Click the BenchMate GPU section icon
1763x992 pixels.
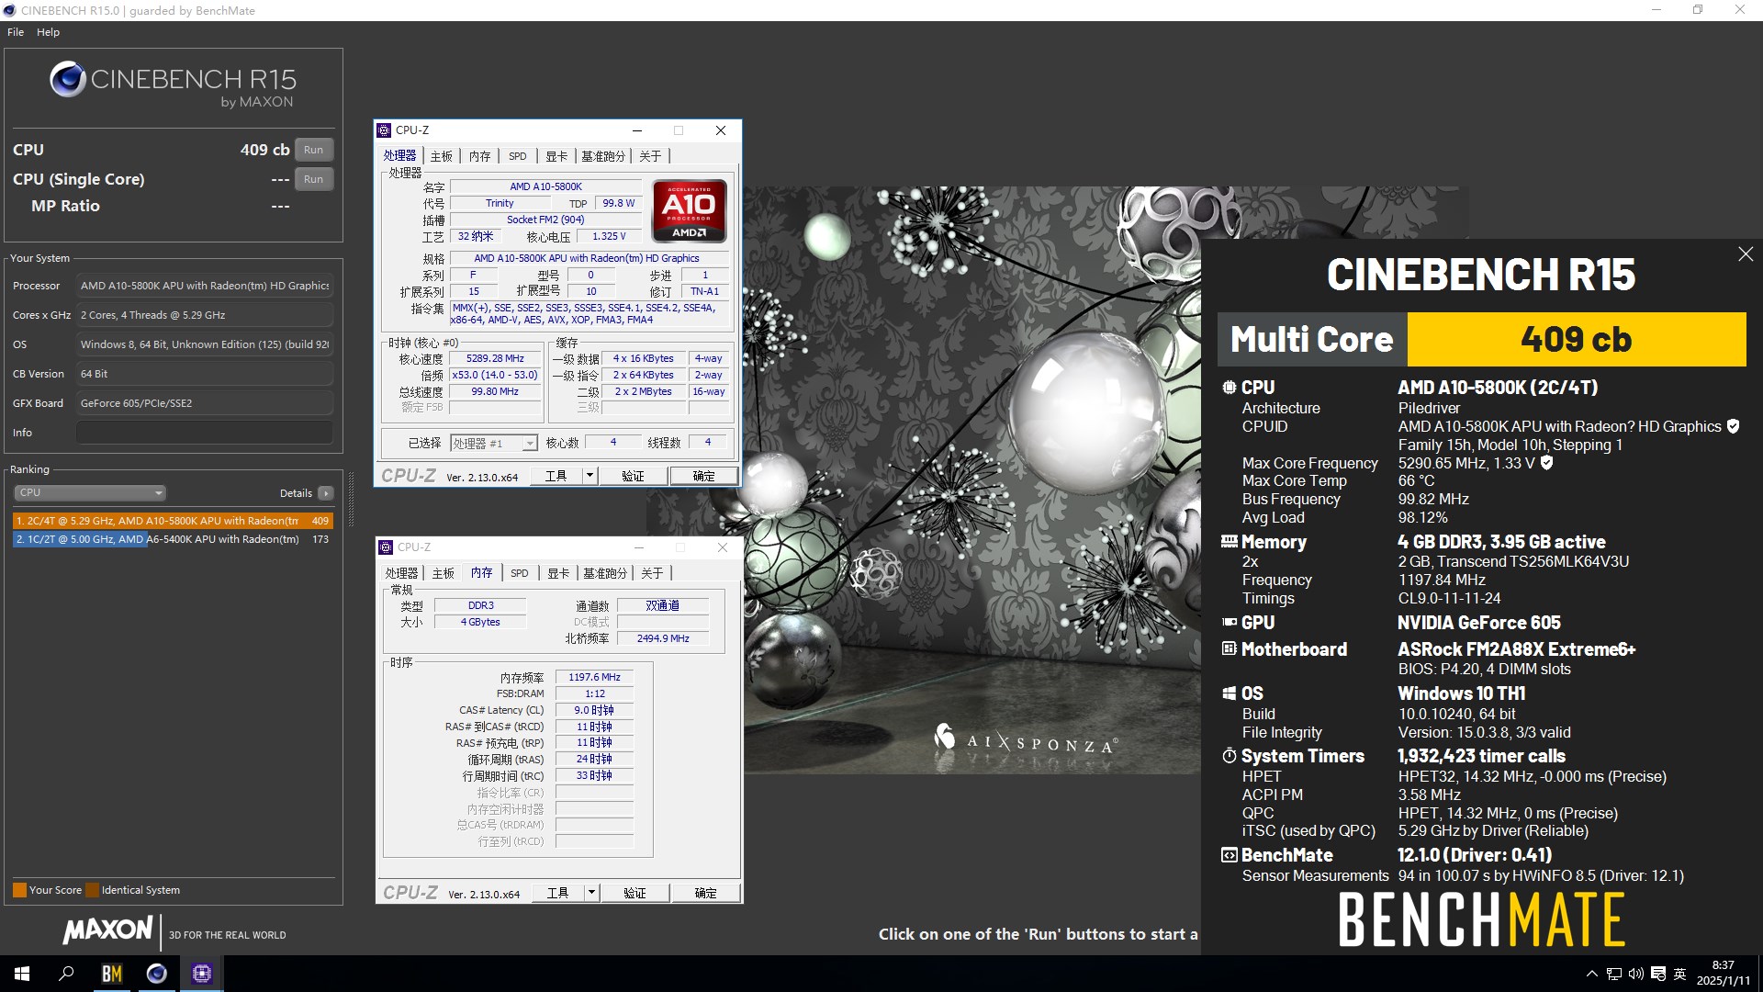coord(1229,623)
